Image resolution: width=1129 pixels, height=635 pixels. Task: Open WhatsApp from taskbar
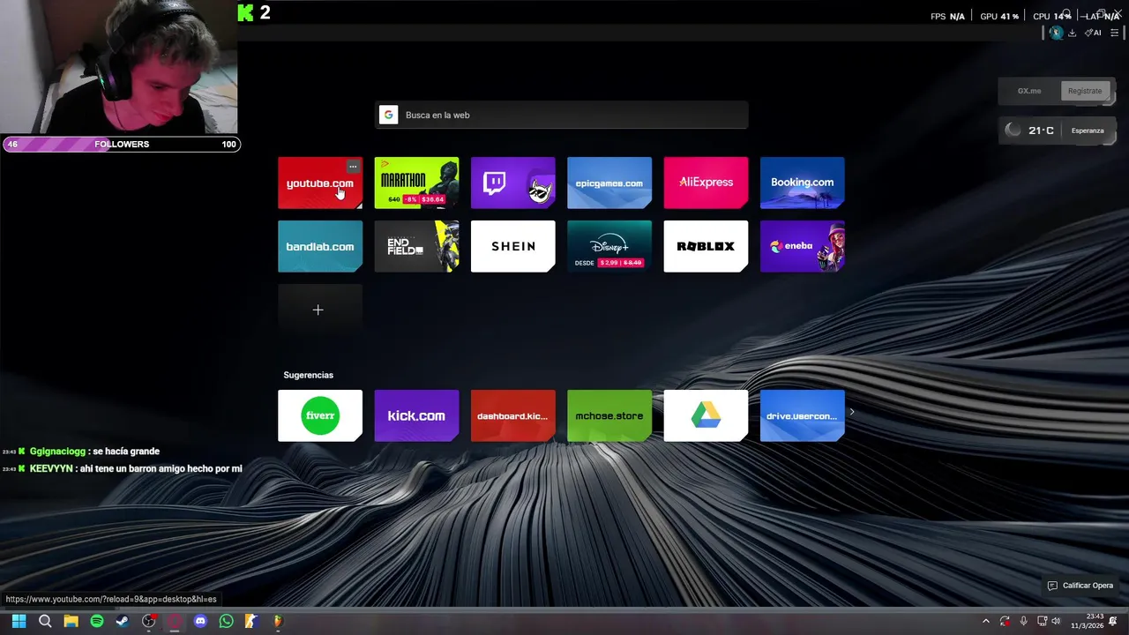coord(226,621)
